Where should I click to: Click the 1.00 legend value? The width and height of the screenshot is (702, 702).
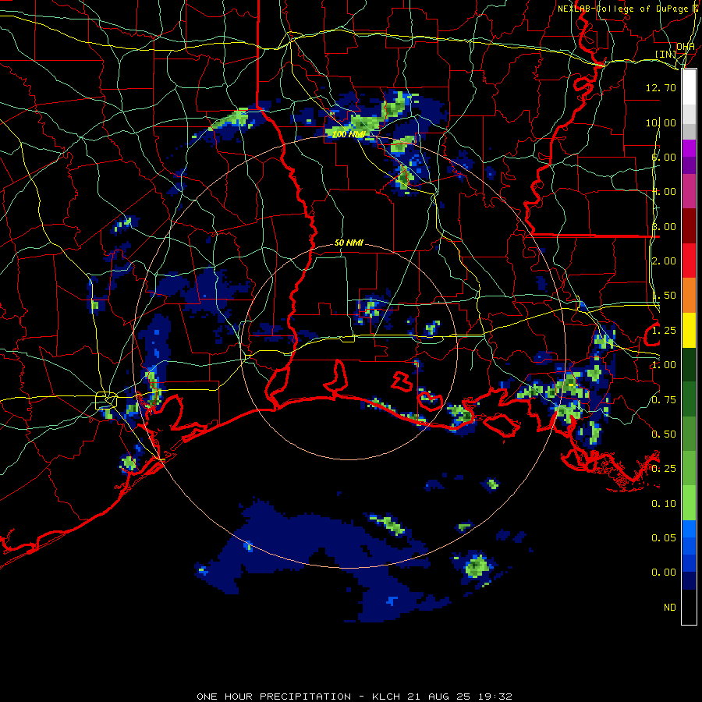click(664, 365)
